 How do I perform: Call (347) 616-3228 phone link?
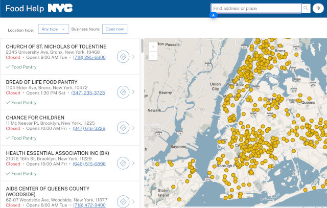pos(89,128)
